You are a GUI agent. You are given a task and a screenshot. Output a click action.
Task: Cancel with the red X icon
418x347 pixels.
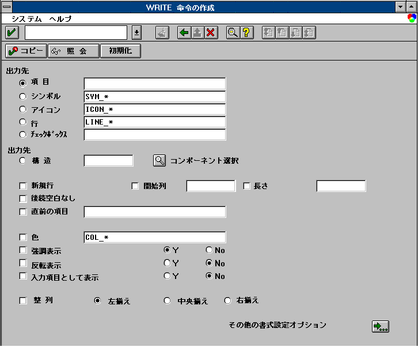(211, 33)
